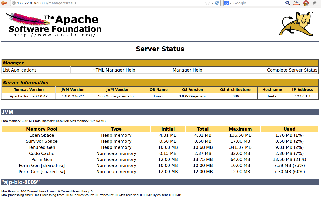The height and width of the screenshot is (200, 321).
Task: Click inside the Google search box
Action: click(x=258, y=3)
